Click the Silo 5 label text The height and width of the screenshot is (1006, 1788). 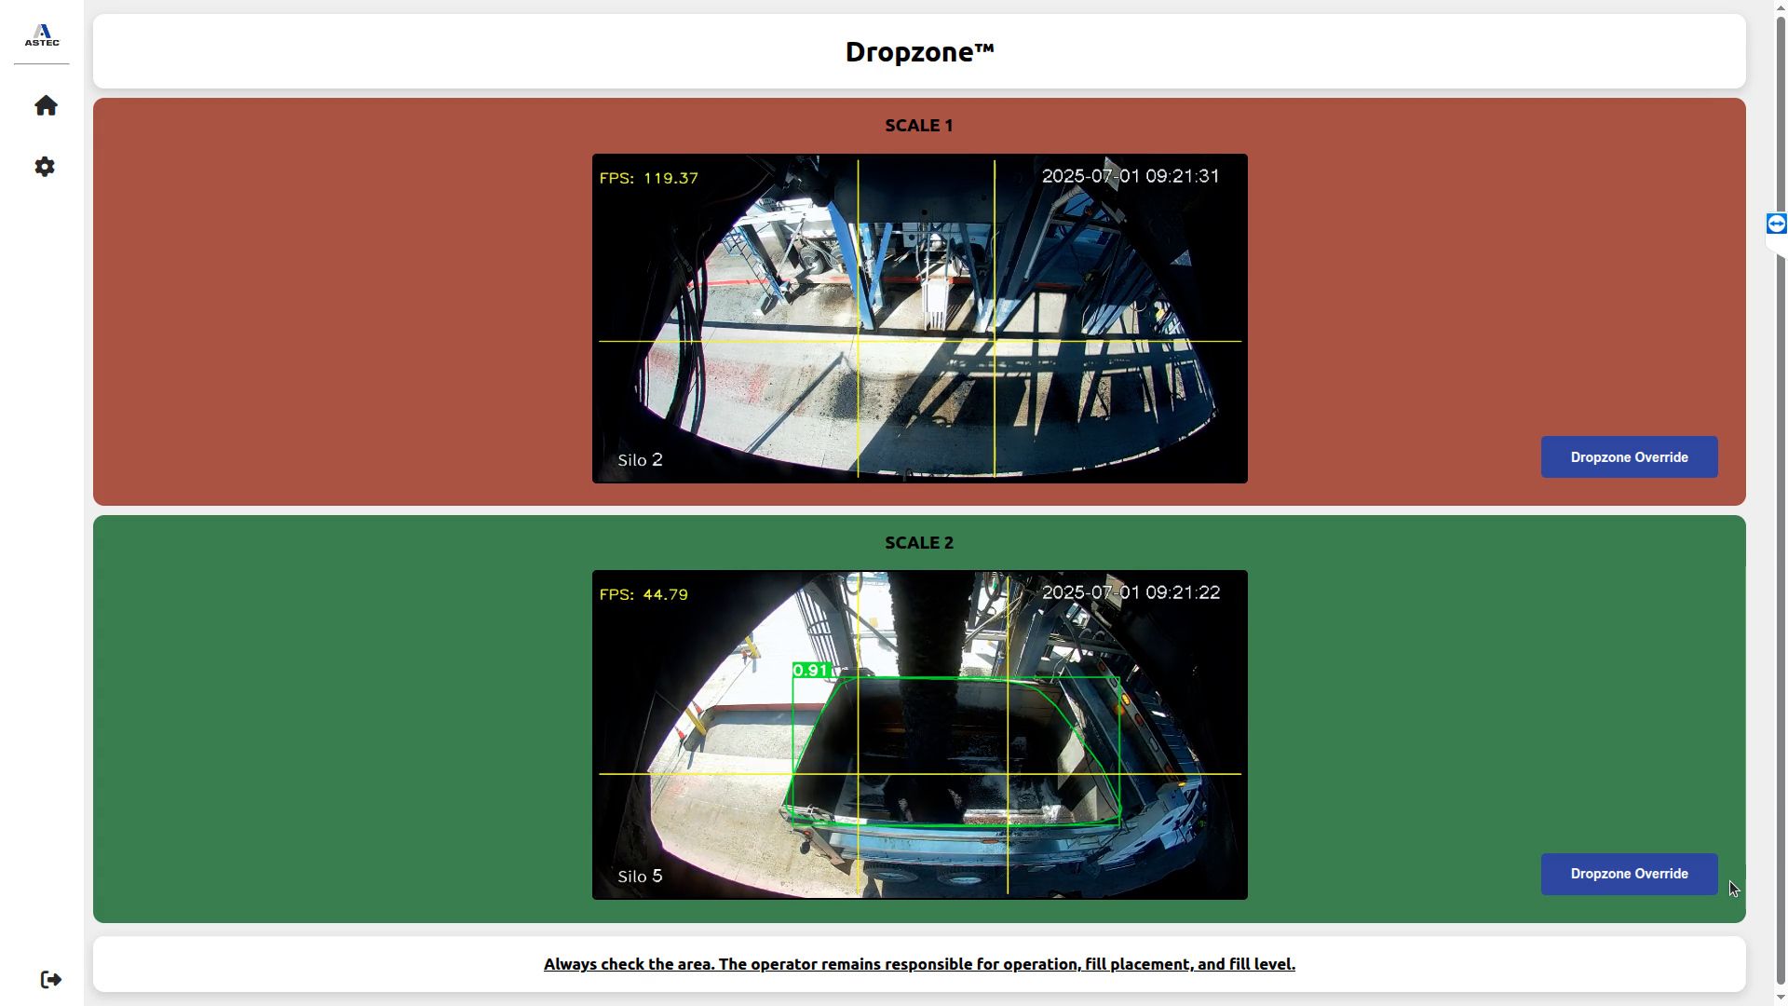640,877
